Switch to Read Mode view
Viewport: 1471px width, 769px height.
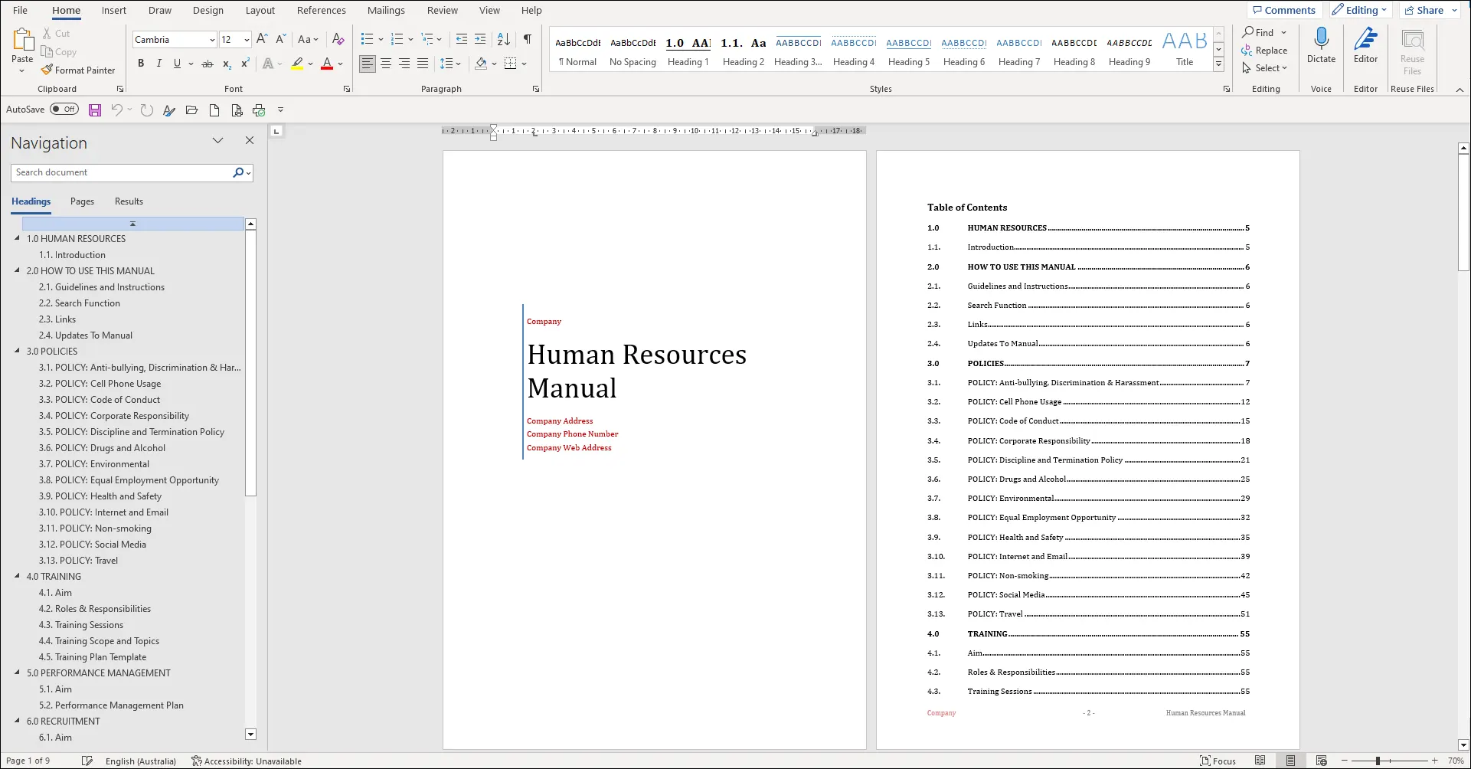point(1260,761)
